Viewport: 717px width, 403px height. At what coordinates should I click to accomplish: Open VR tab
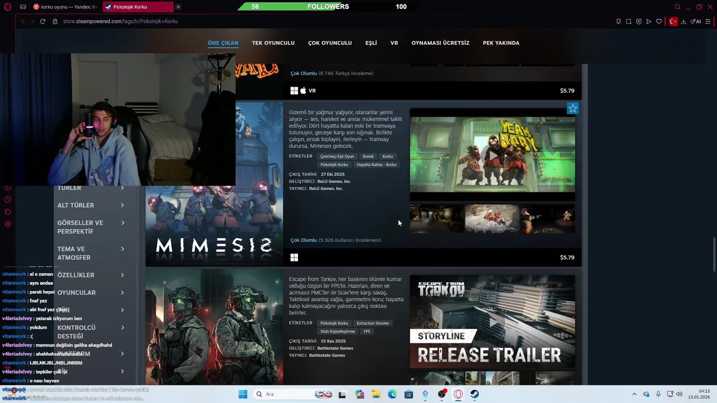[x=394, y=43]
